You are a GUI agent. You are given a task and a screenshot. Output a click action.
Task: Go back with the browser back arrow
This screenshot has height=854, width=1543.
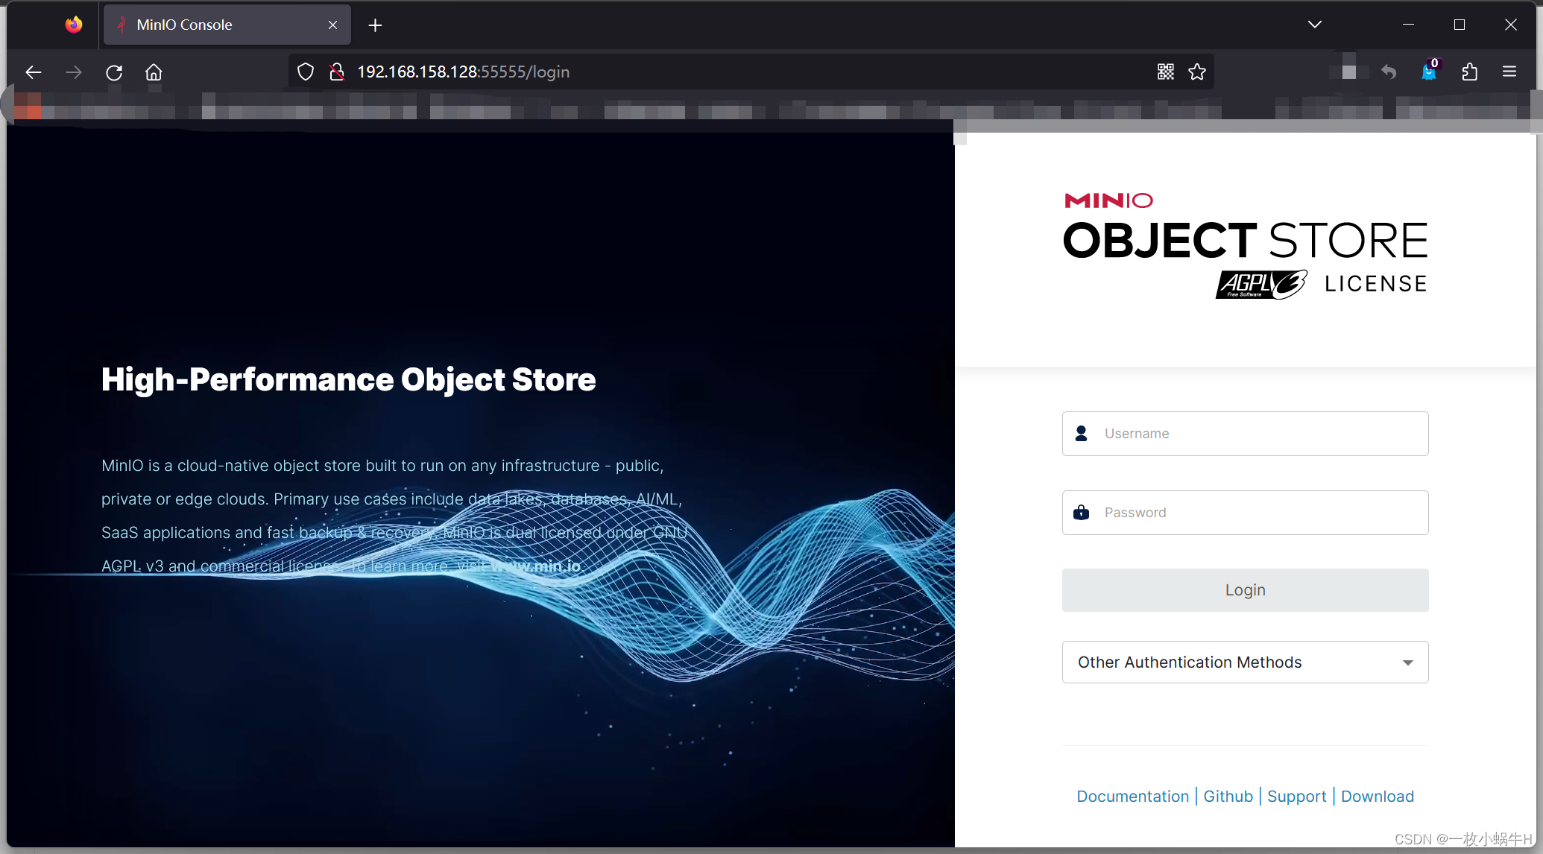coord(34,72)
